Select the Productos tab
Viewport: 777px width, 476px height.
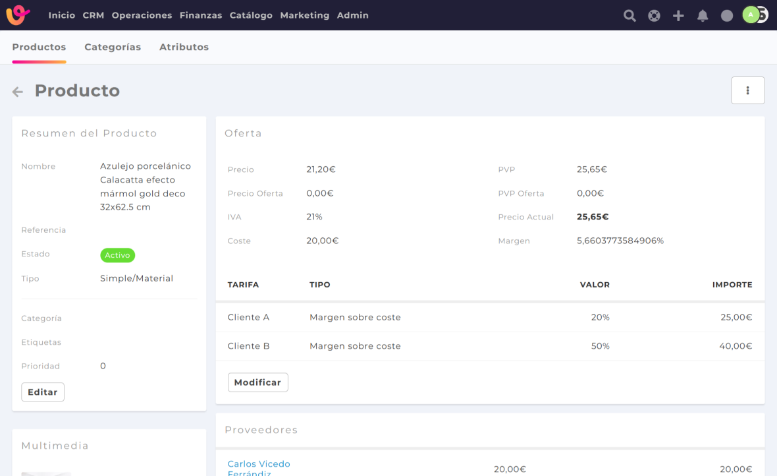(x=39, y=47)
